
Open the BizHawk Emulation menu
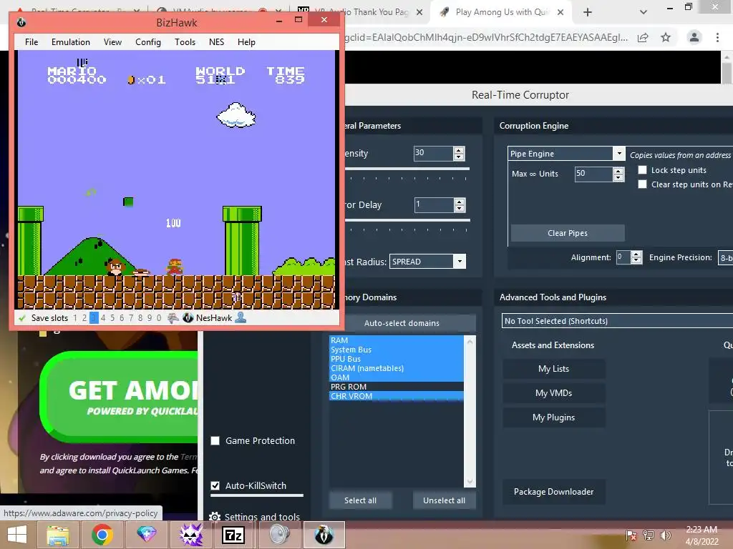pos(71,42)
